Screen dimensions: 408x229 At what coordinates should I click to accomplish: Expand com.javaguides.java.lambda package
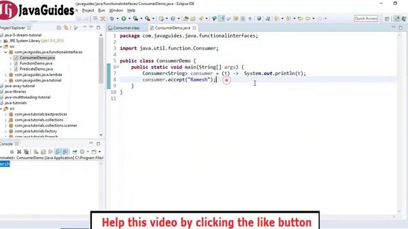[6, 75]
